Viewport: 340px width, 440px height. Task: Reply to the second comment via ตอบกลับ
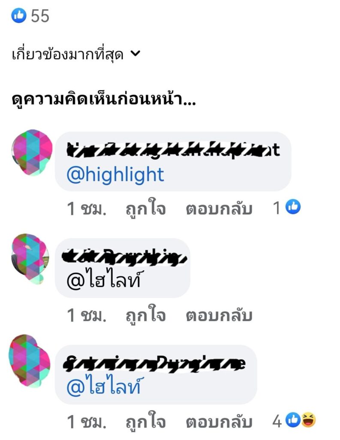[x=219, y=316]
